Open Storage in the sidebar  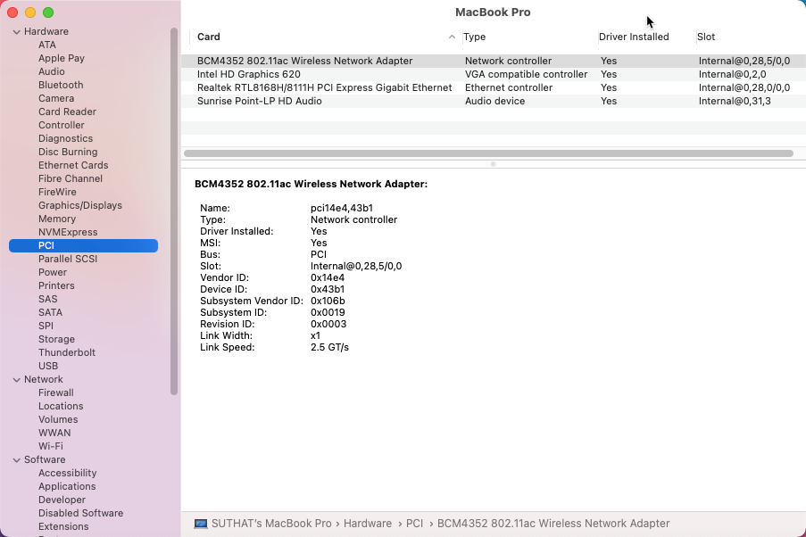(56, 339)
